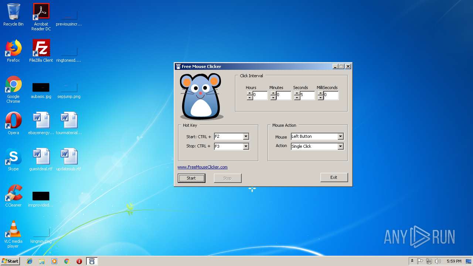Click into the Hours input field

pyautogui.click(x=260, y=95)
